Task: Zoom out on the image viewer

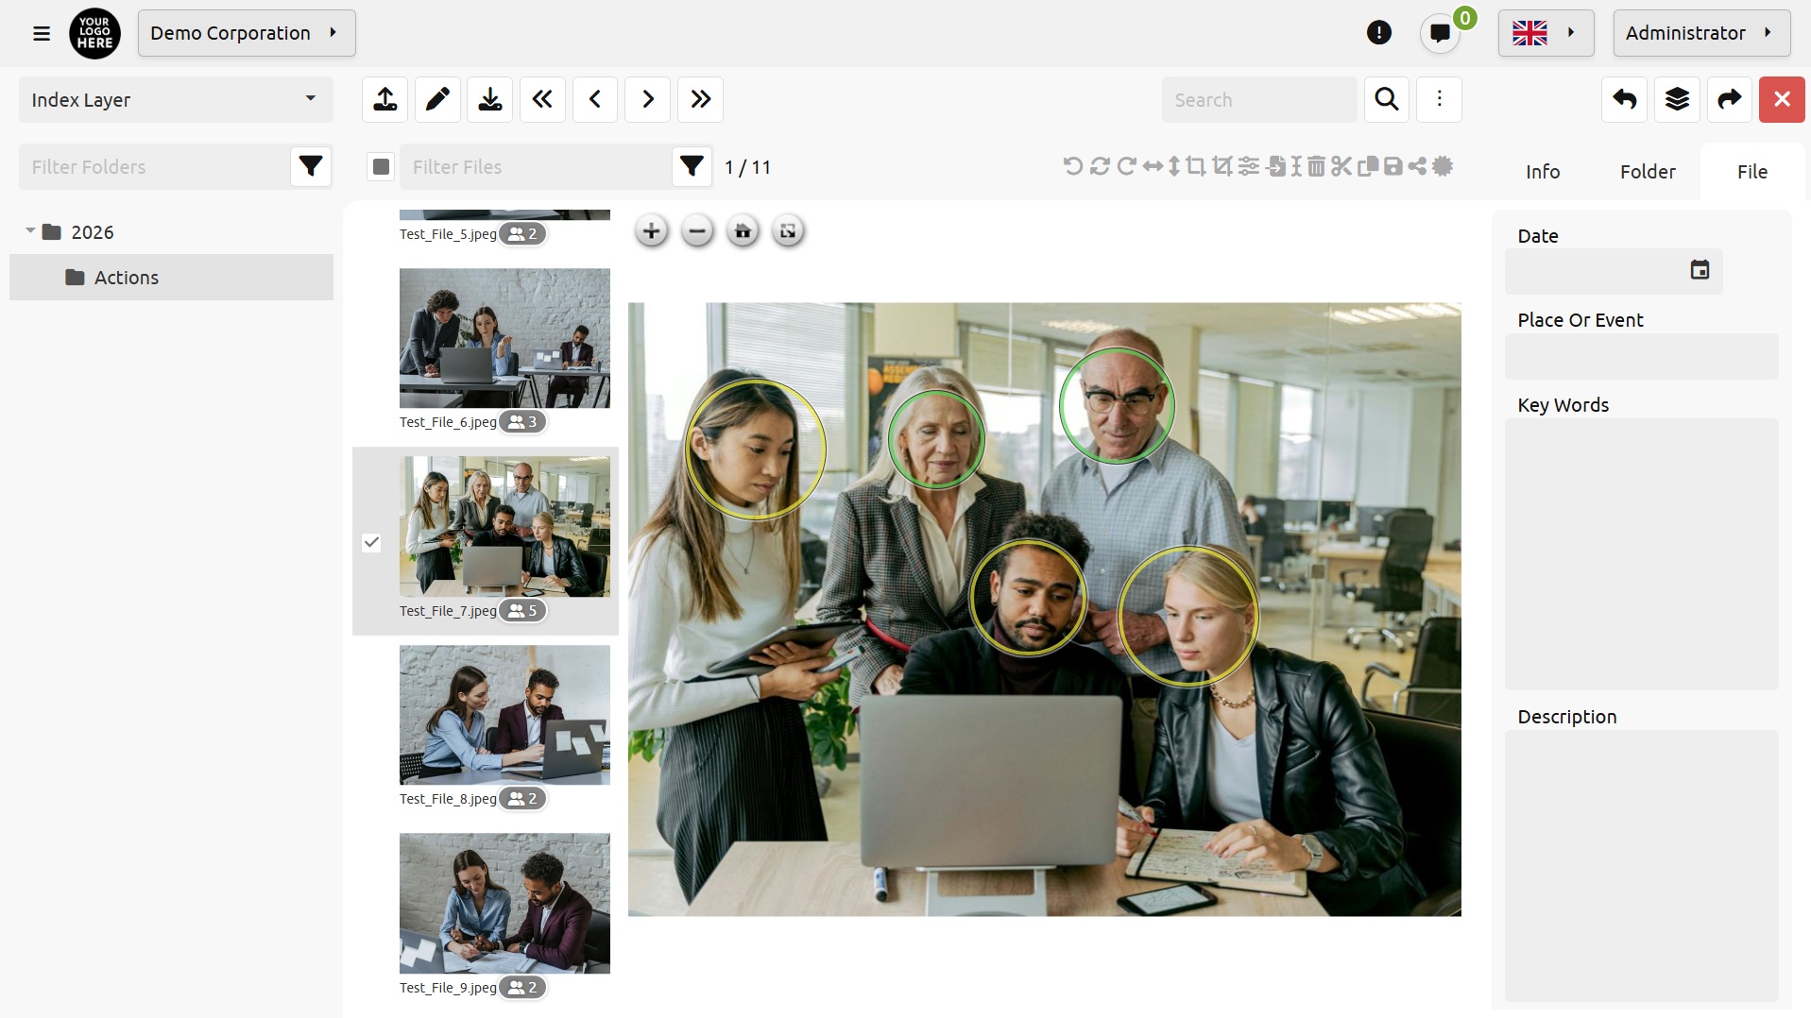Action: pyautogui.click(x=697, y=231)
